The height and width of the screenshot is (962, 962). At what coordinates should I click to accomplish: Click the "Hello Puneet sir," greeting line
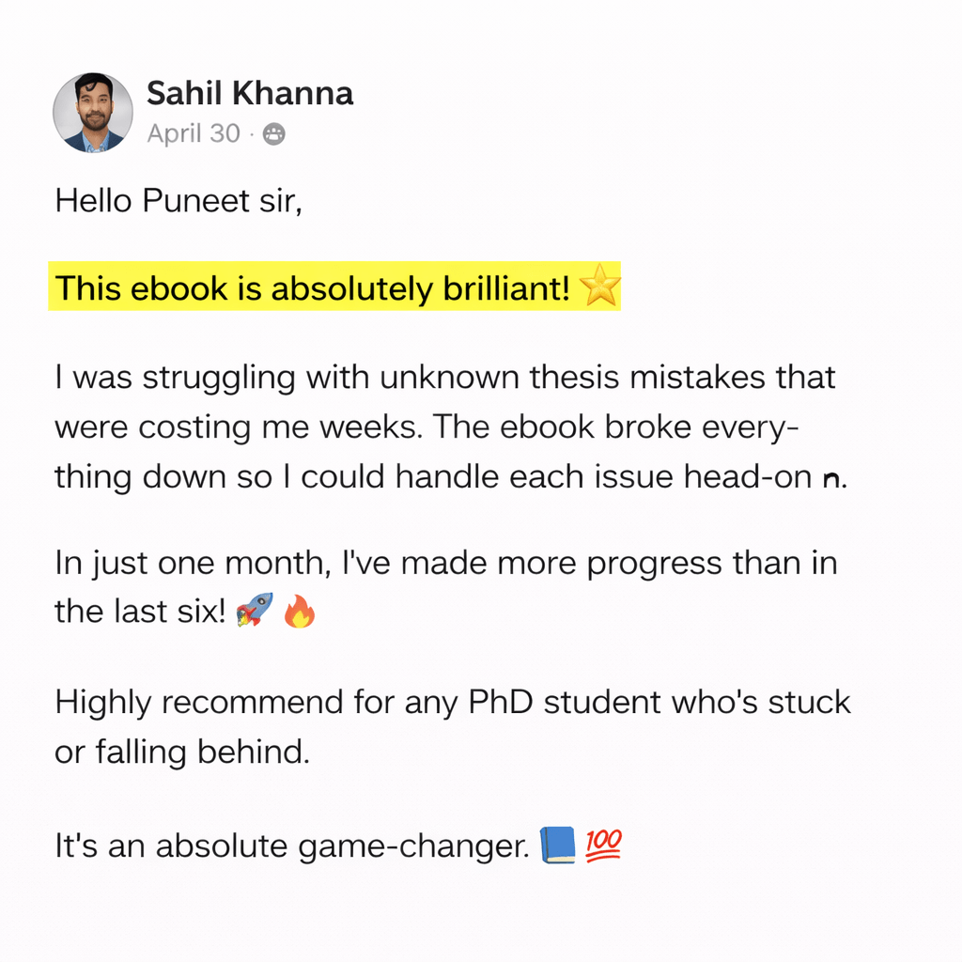pos(178,202)
